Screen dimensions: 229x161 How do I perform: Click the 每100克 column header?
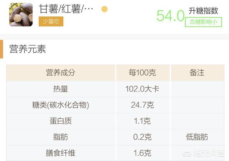142,73
